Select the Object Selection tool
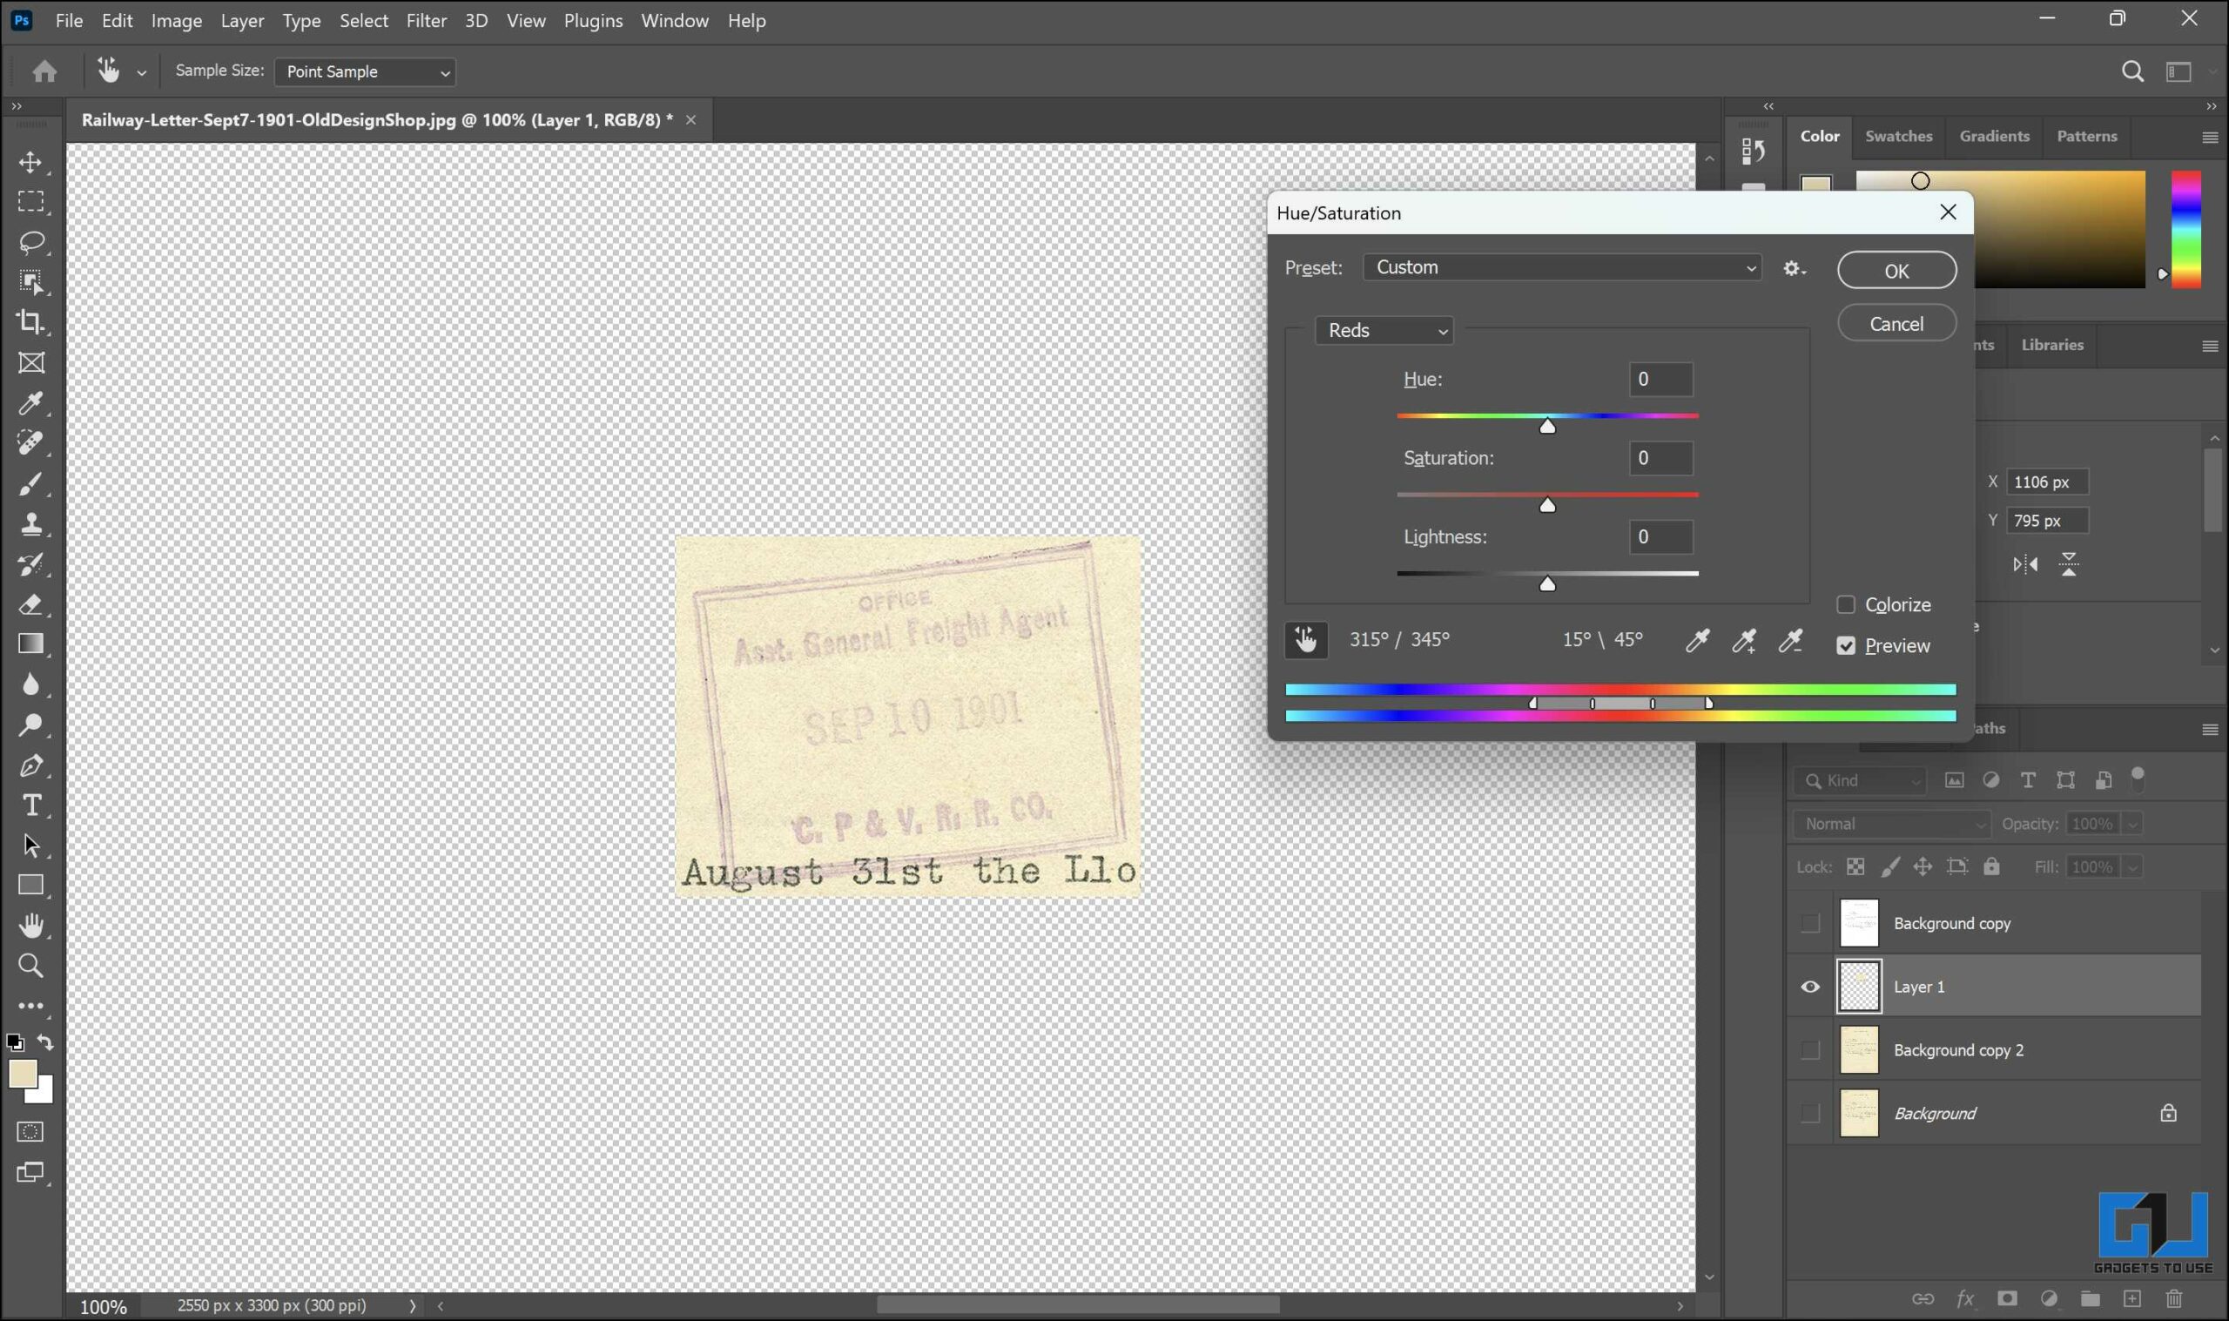Screen dimensions: 2229x1321 point(31,282)
